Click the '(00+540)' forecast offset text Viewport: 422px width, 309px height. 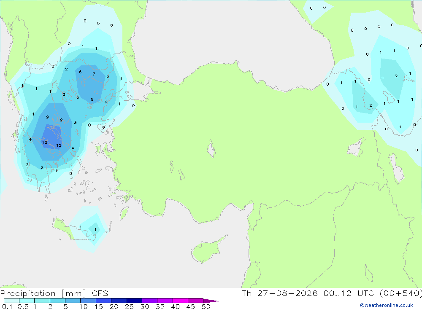pyautogui.click(x=400, y=293)
